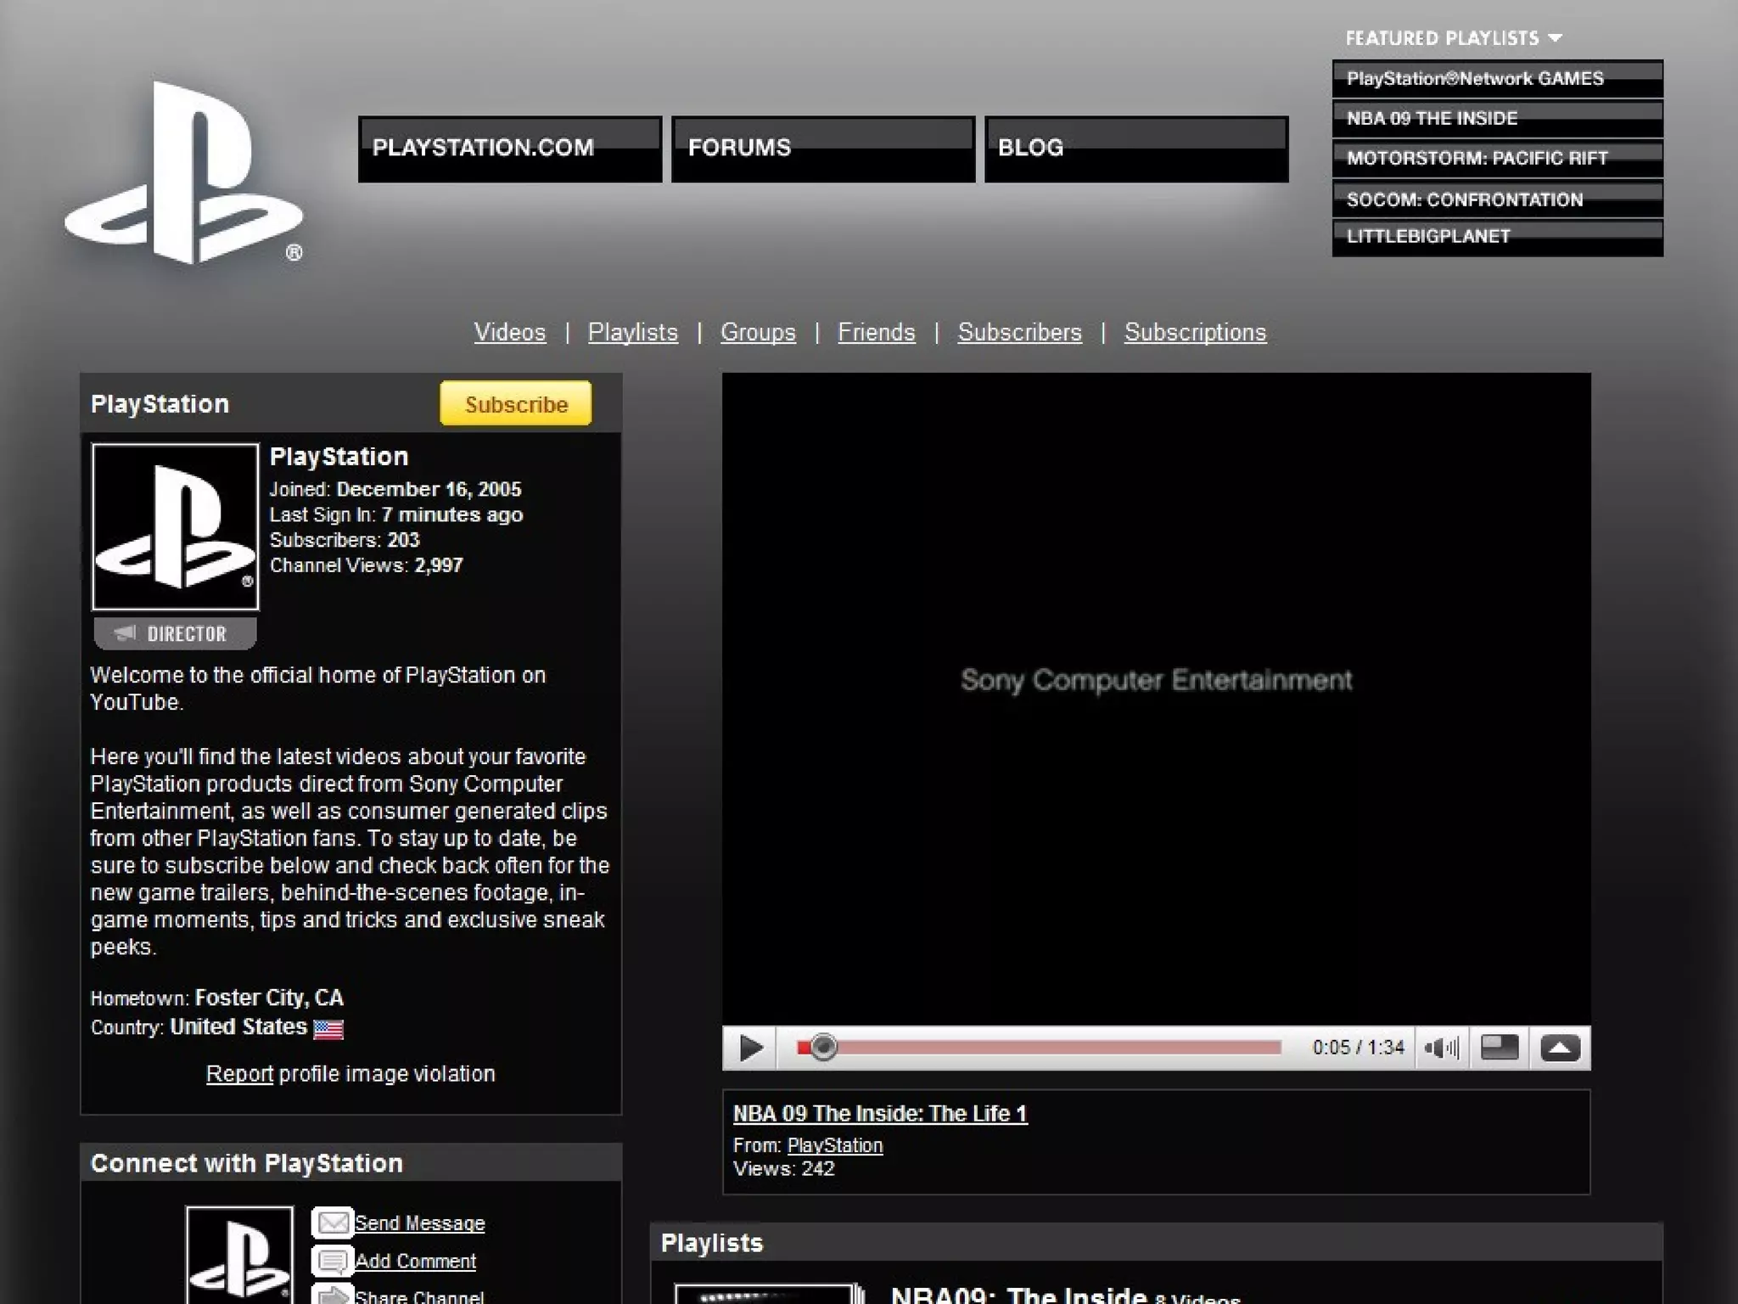Click the PlayStation channel avatar image
Screen dimensions: 1738x1304
click(176, 526)
